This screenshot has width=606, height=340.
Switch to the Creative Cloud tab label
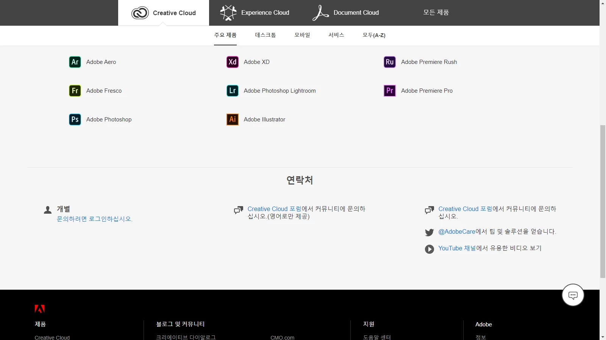point(174,13)
